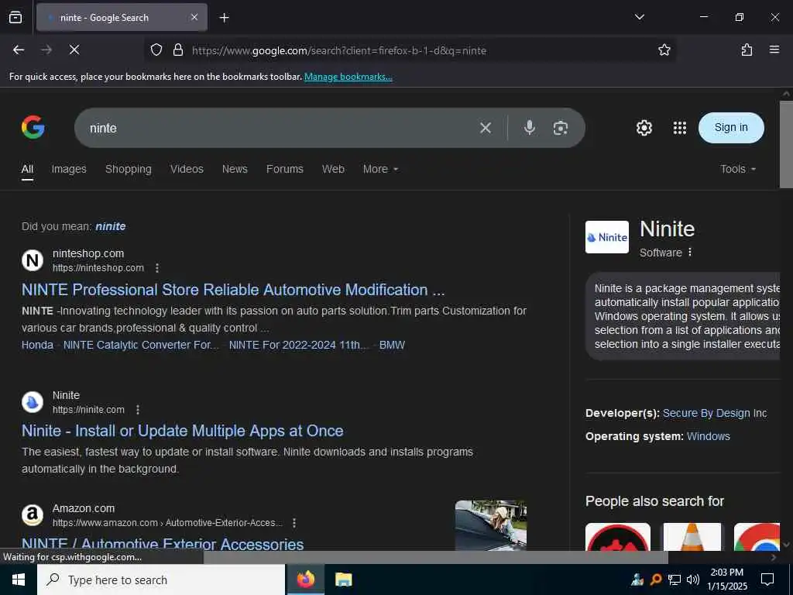Switch to Images tab
The image size is (793, 595).
(69, 169)
